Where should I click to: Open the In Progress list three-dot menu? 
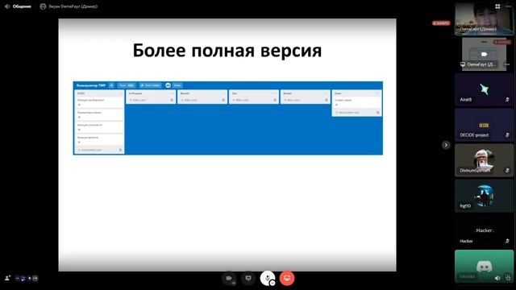pyautogui.click(x=172, y=93)
